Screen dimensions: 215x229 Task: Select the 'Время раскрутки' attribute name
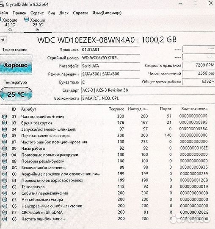36,123
